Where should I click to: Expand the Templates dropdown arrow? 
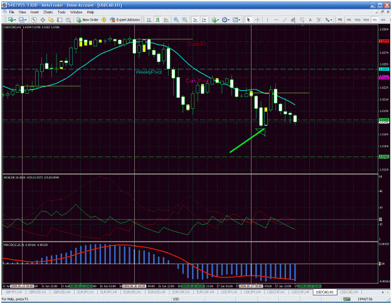pos(240,19)
